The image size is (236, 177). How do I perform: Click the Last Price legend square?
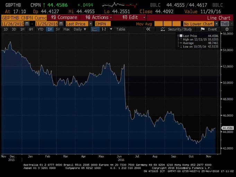(x=180, y=36)
